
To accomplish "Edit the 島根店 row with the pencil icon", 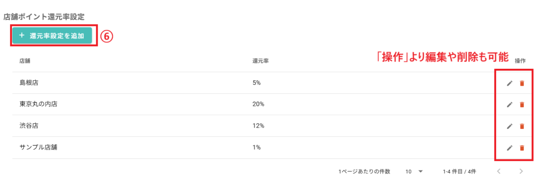I will (510, 83).
